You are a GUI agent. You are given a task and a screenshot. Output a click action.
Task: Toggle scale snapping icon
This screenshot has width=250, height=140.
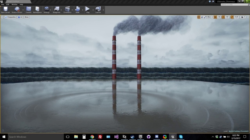[232, 17]
